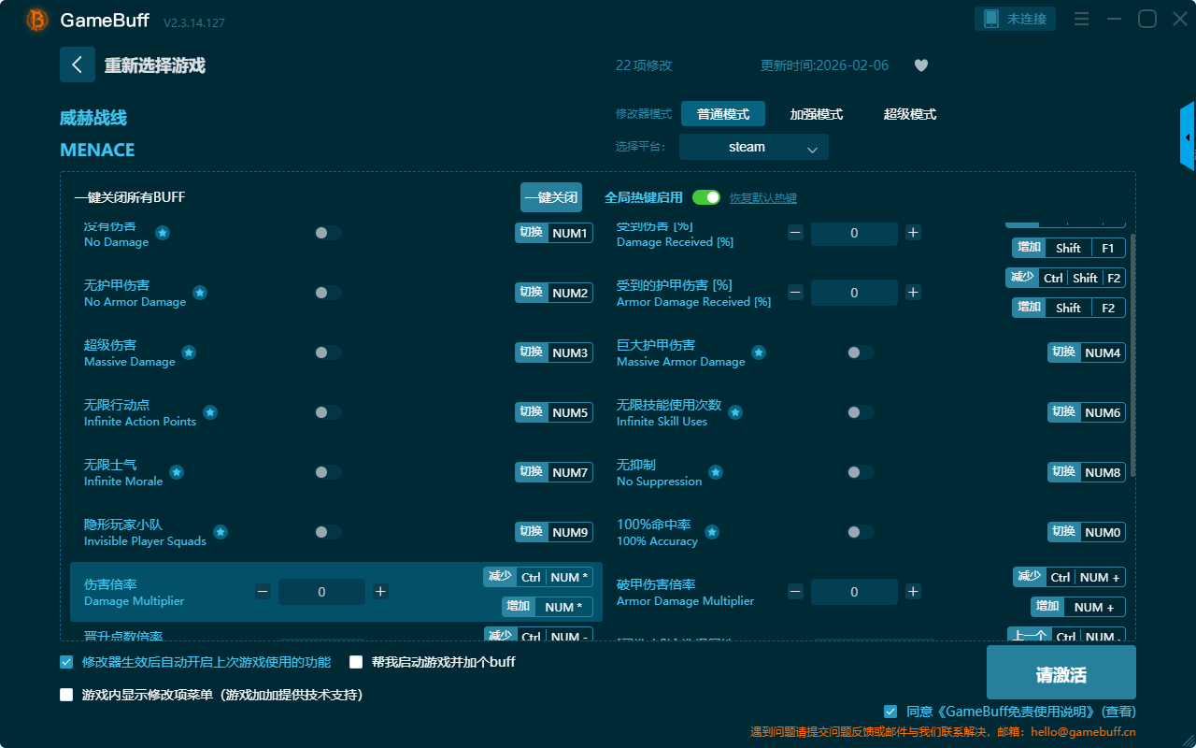Click the phone not-connected icon button
The image size is (1196, 748).
(x=1015, y=19)
